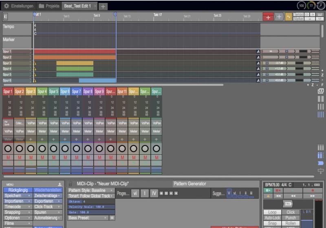Click the red add-track plus button
This screenshot has height=228, width=326.
(x=268, y=17)
